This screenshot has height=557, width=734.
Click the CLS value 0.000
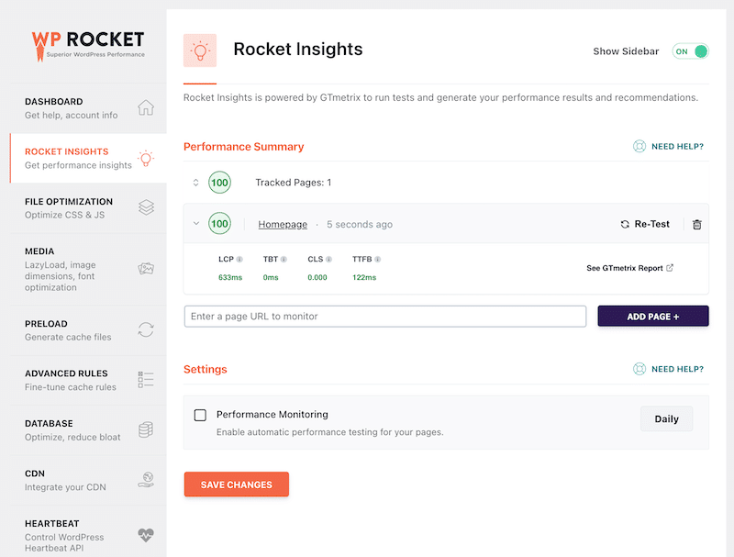coord(317,277)
